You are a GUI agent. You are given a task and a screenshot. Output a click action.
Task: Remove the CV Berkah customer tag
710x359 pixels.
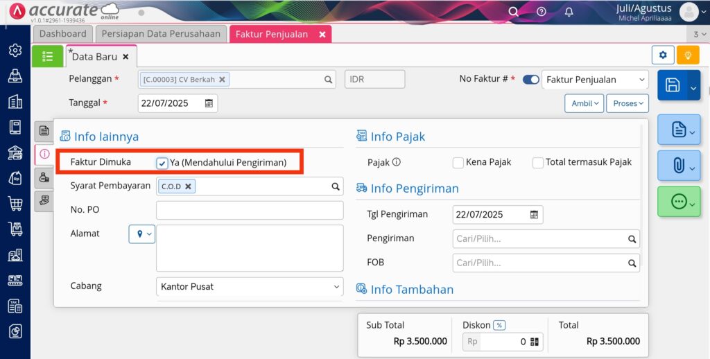(x=222, y=79)
